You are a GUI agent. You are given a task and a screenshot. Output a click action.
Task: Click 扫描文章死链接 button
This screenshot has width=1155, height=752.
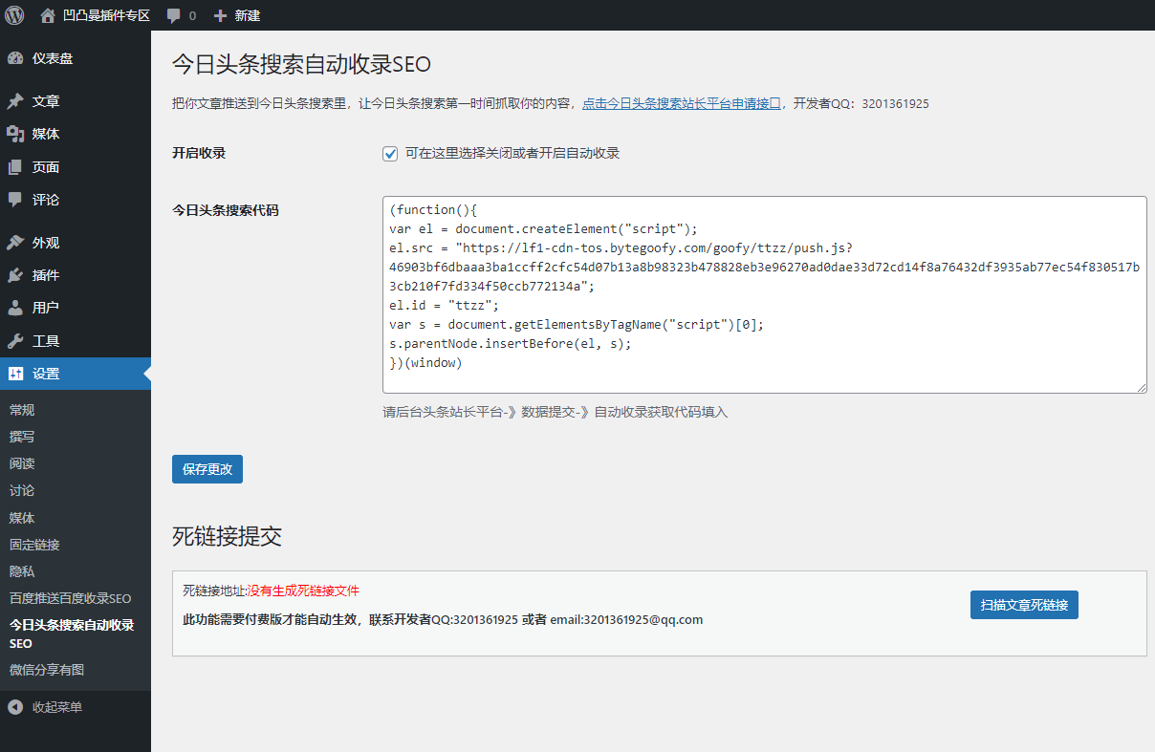click(x=1024, y=605)
